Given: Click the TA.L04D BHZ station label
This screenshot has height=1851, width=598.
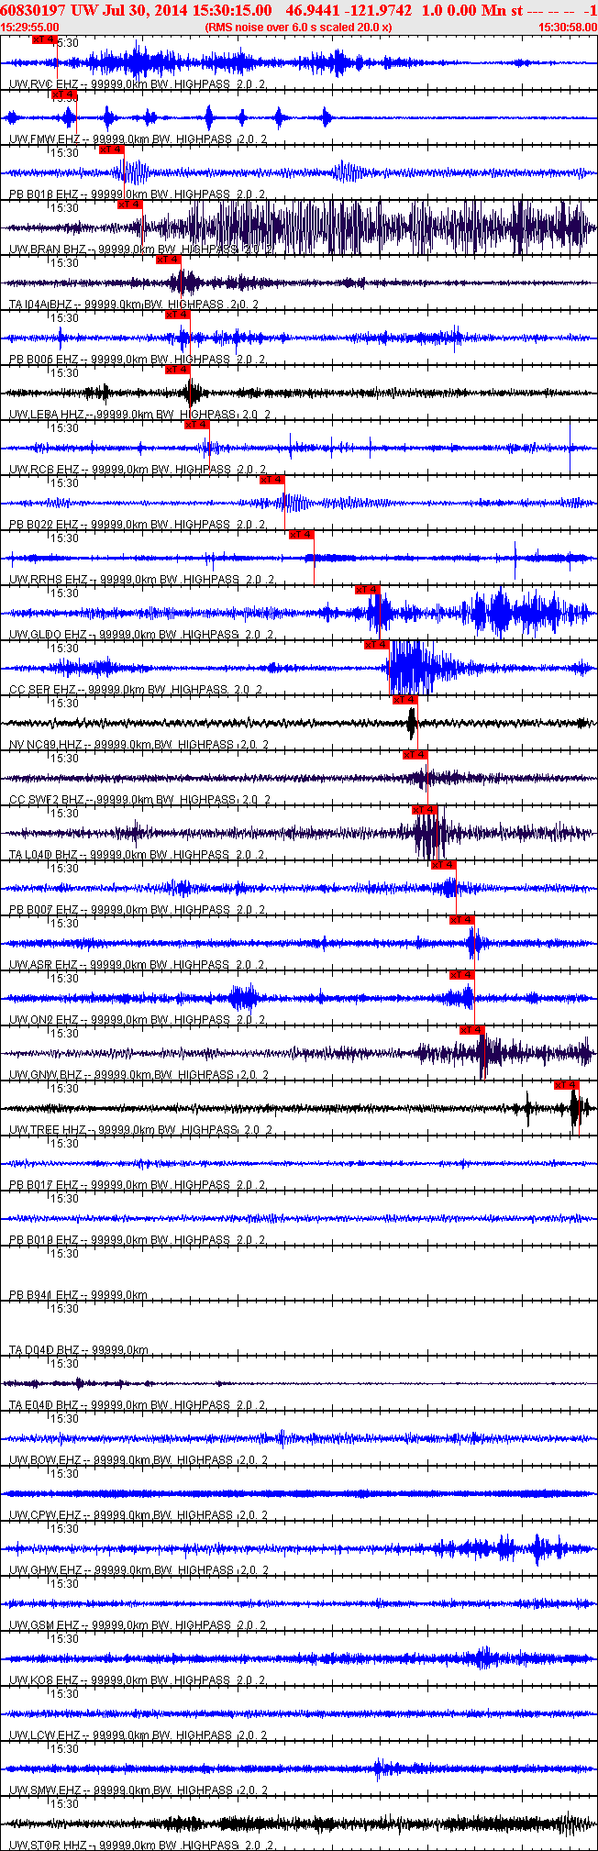Looking at the screenshot, I should tap(44, 855).
